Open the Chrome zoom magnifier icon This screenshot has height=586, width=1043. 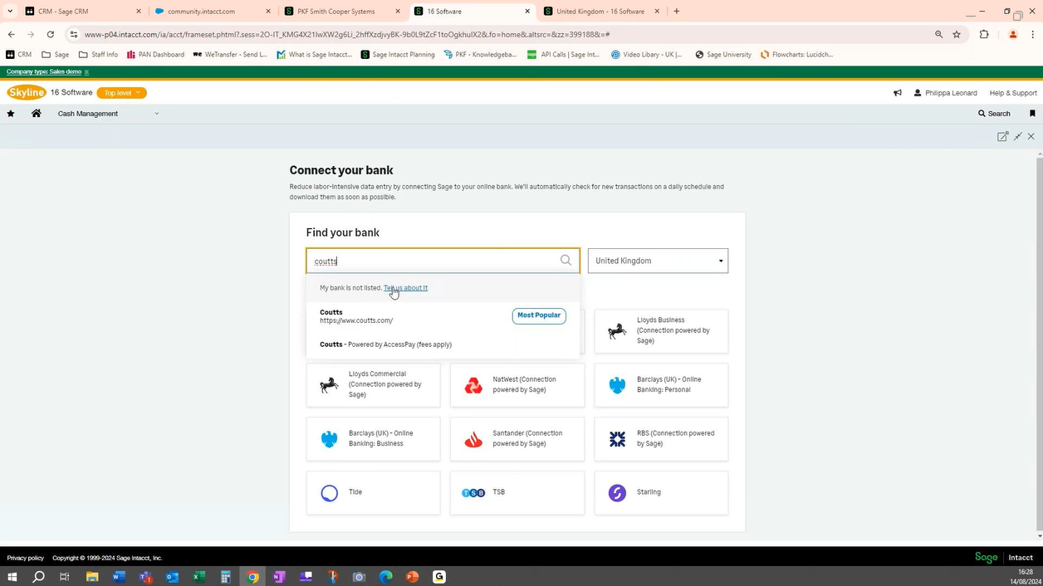[x=939, y=34]
